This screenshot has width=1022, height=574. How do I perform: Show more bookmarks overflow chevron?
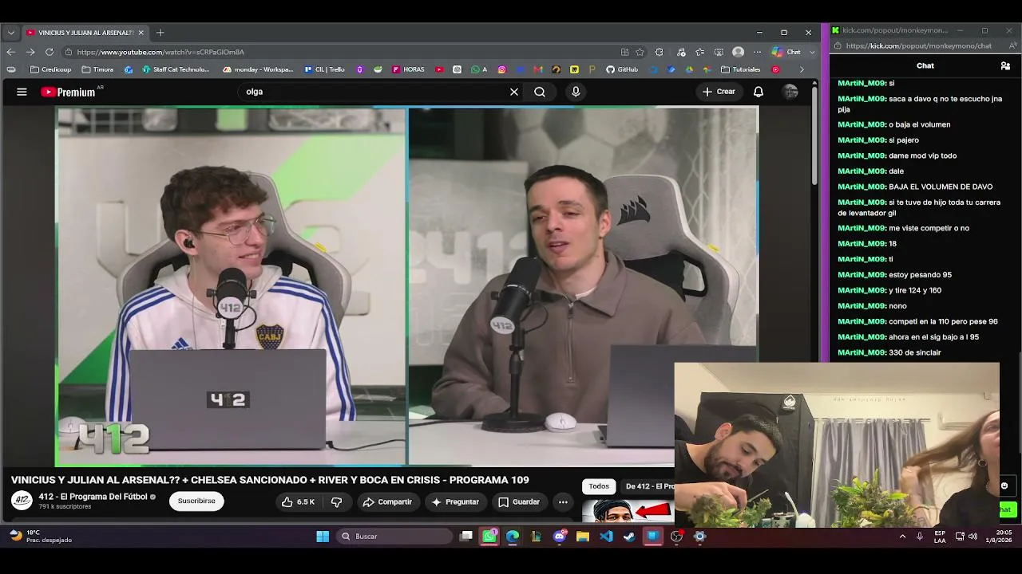click(x=802, y=69)
